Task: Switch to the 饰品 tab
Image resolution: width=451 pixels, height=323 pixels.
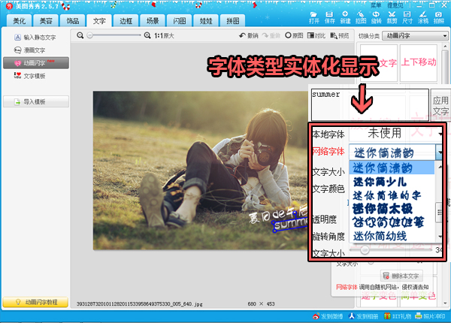Action: pos(73,21)
